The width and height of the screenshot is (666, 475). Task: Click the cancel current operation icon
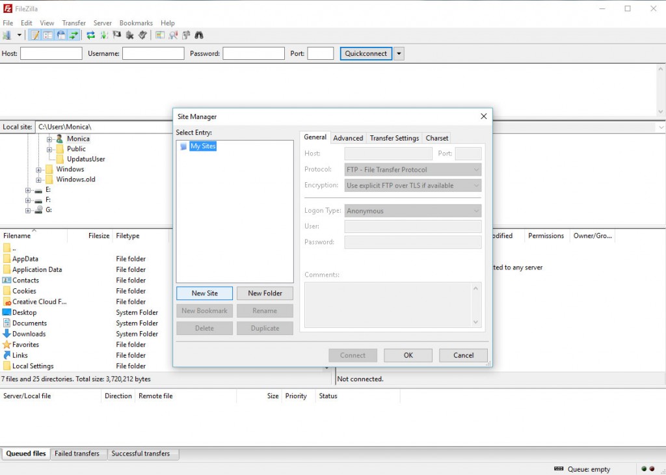tap(117, 35)
